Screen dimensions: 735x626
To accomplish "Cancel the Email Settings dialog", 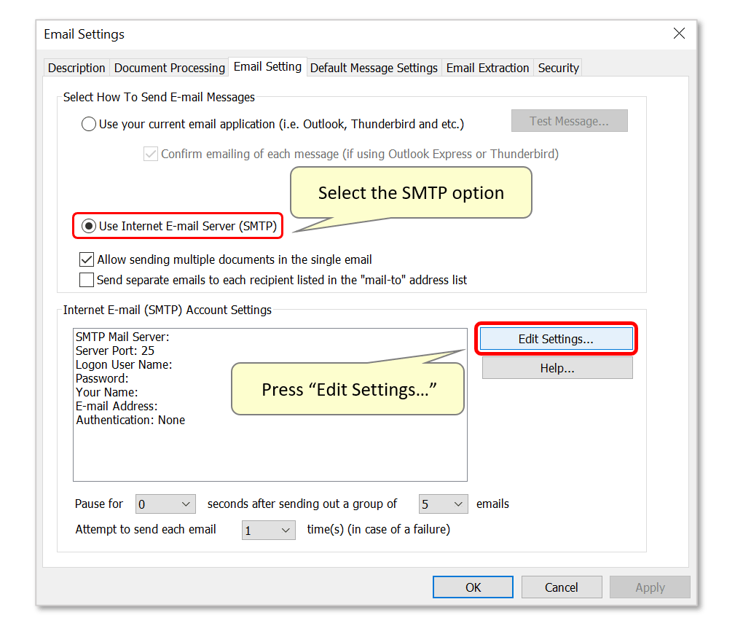I will pyautogui.click(x=562, y=587).
